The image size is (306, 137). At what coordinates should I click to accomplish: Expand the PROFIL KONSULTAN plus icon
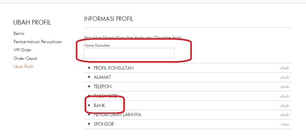click(x=89, y=68)
